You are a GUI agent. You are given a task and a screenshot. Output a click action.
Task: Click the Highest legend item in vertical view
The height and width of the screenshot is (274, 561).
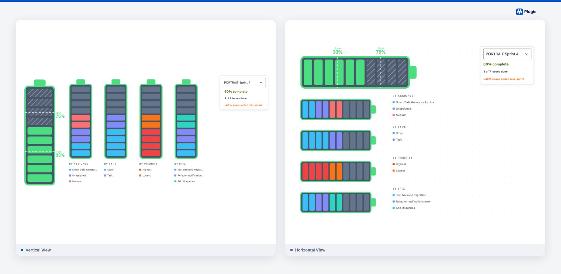tap(147, 170)
